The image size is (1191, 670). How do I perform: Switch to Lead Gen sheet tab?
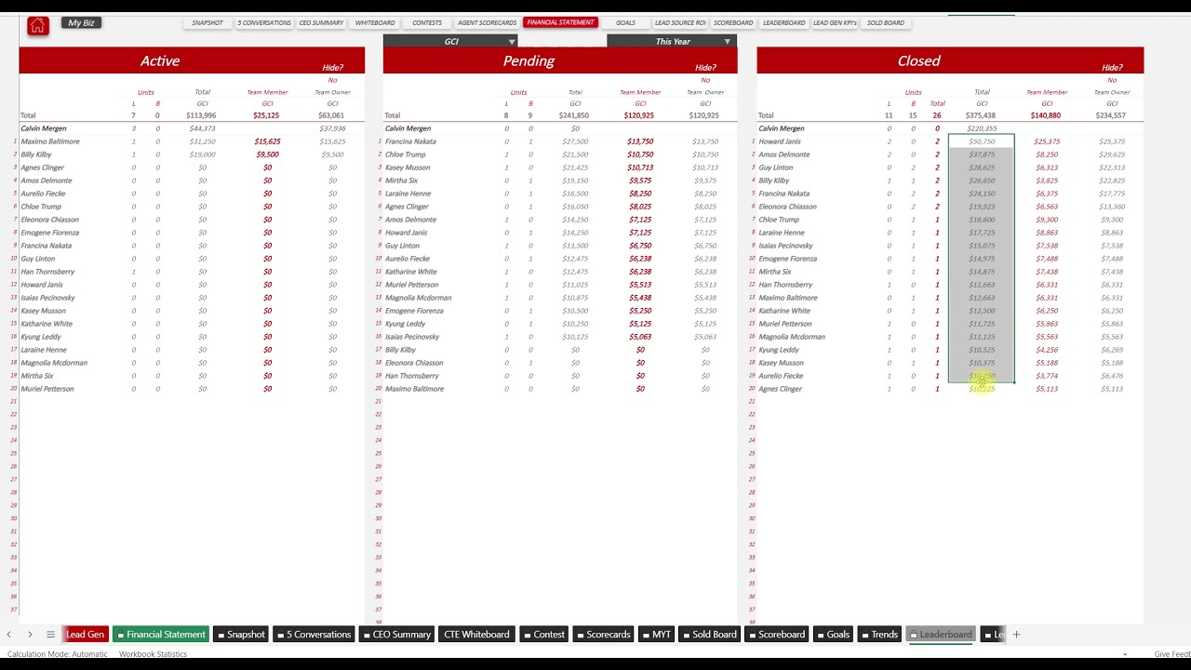[85, 635]
